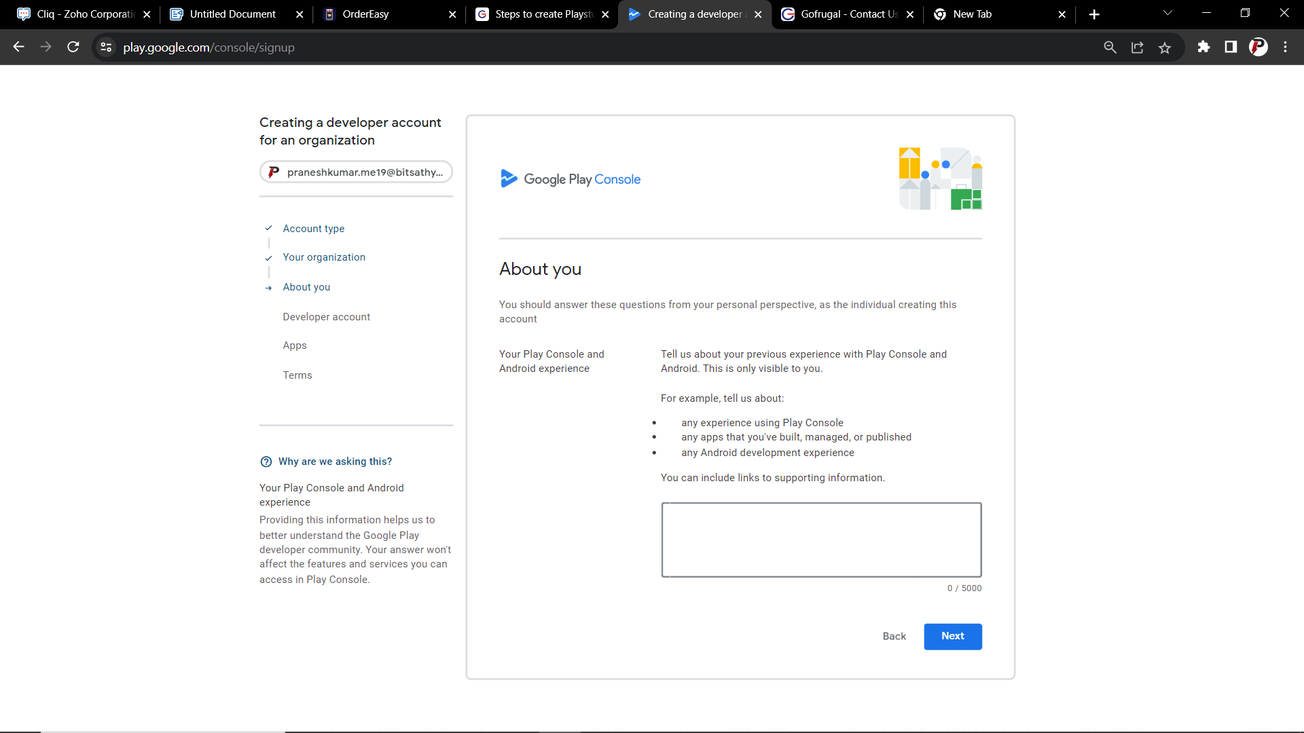The image size is (1304, 733).
Task: Click the question mark help icon
Action: click(266, 462)
